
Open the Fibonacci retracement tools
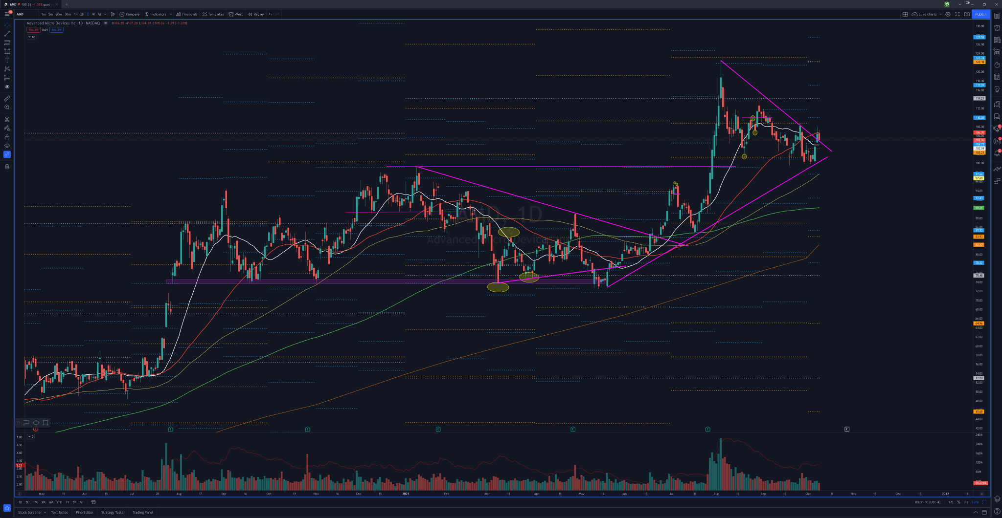coord(7,43)
